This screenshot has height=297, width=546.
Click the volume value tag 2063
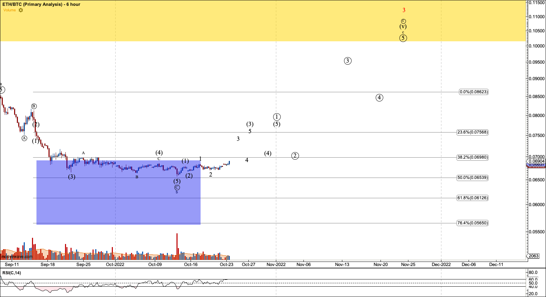(534, 256)
